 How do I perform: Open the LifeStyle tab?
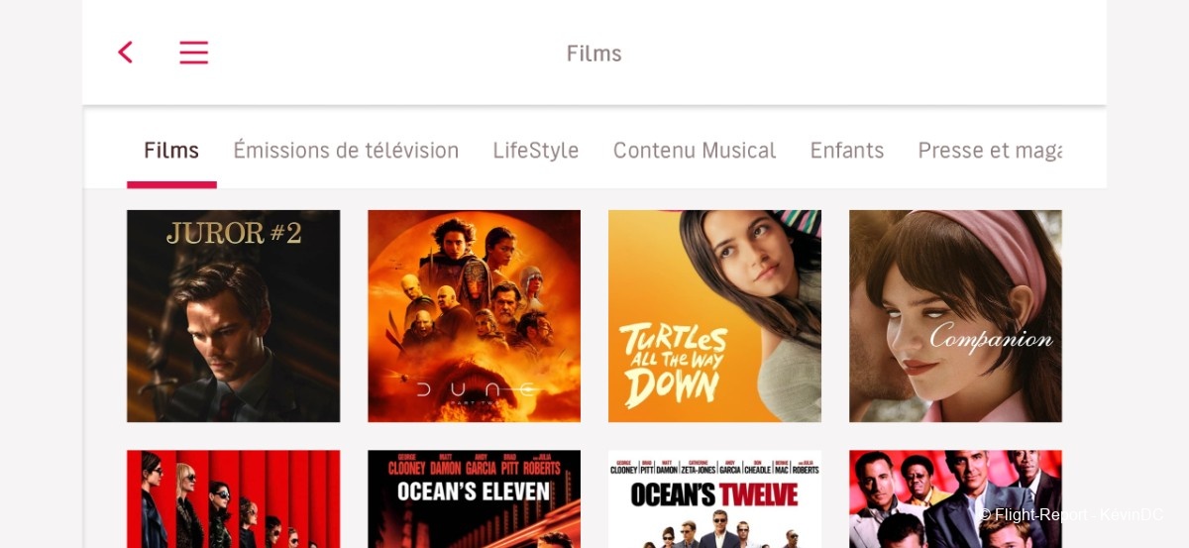tap(536, 151)
